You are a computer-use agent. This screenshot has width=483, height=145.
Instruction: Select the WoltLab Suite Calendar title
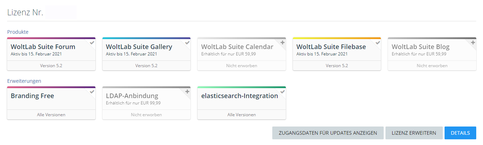point(237,47)
